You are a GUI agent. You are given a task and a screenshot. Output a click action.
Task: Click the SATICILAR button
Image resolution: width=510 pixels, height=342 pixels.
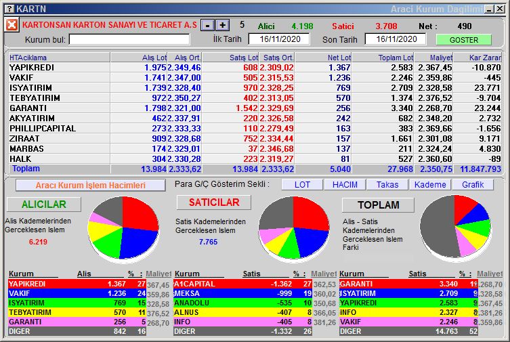tap(214, 202)
